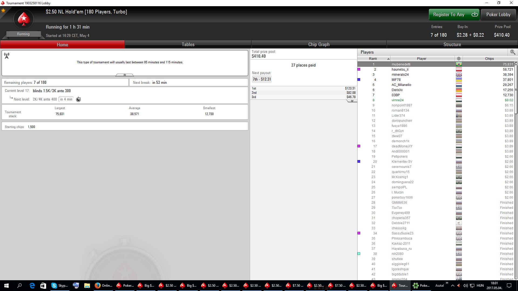The height and width of the screenshot is (291, 518).
Task: Click the broadcast antenna icon in the info box
Action: tap(7, 56)
